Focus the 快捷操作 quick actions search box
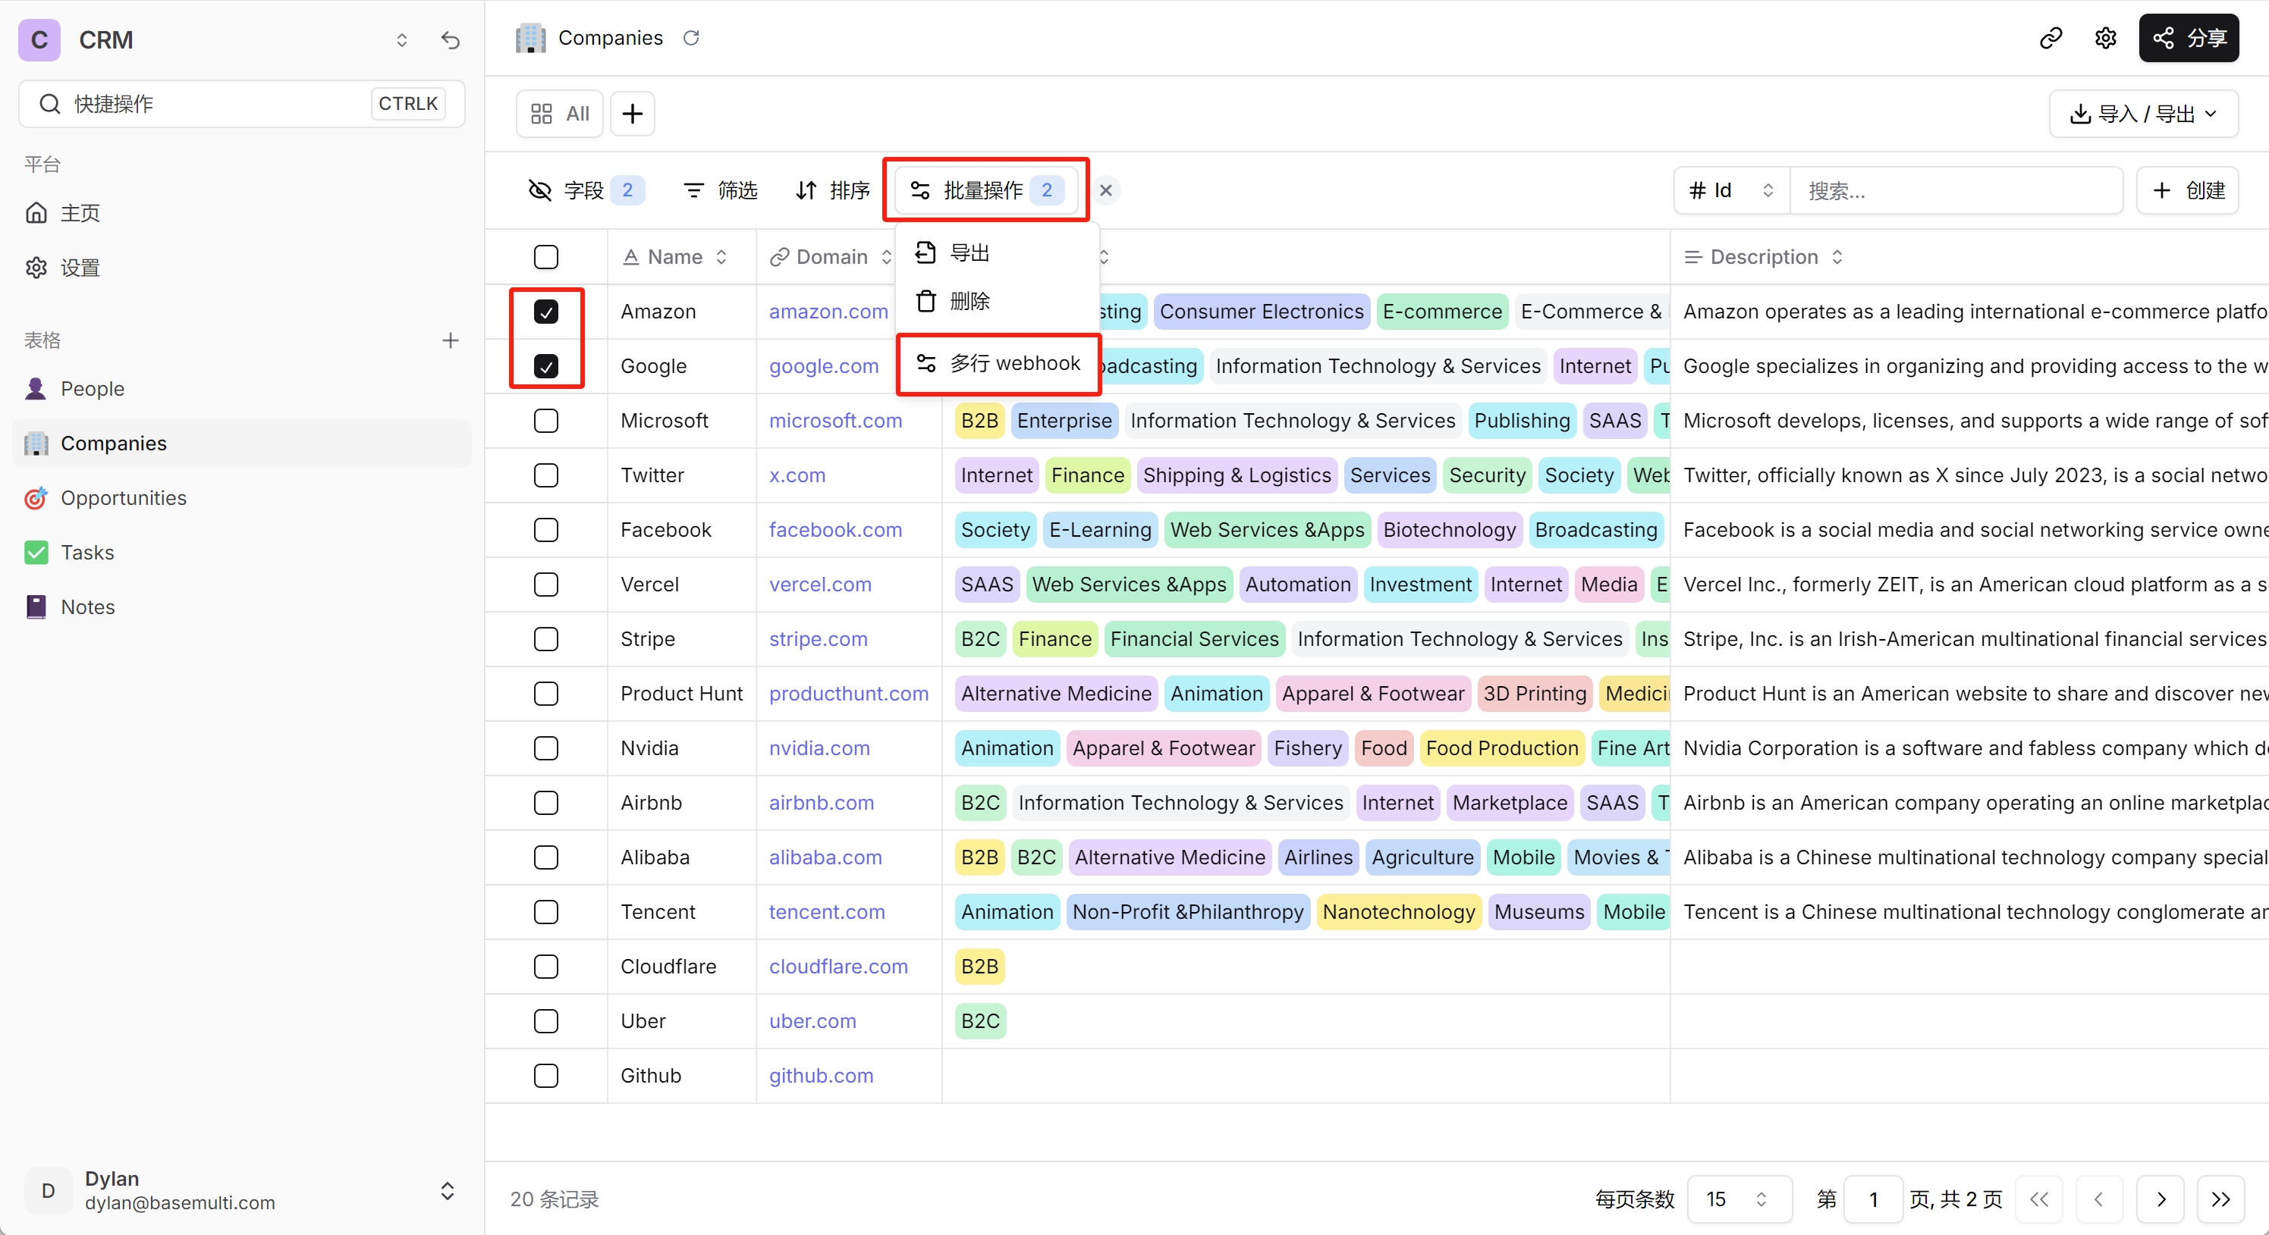Screen dimensions: 2269x1235 (x=242, y=104)
